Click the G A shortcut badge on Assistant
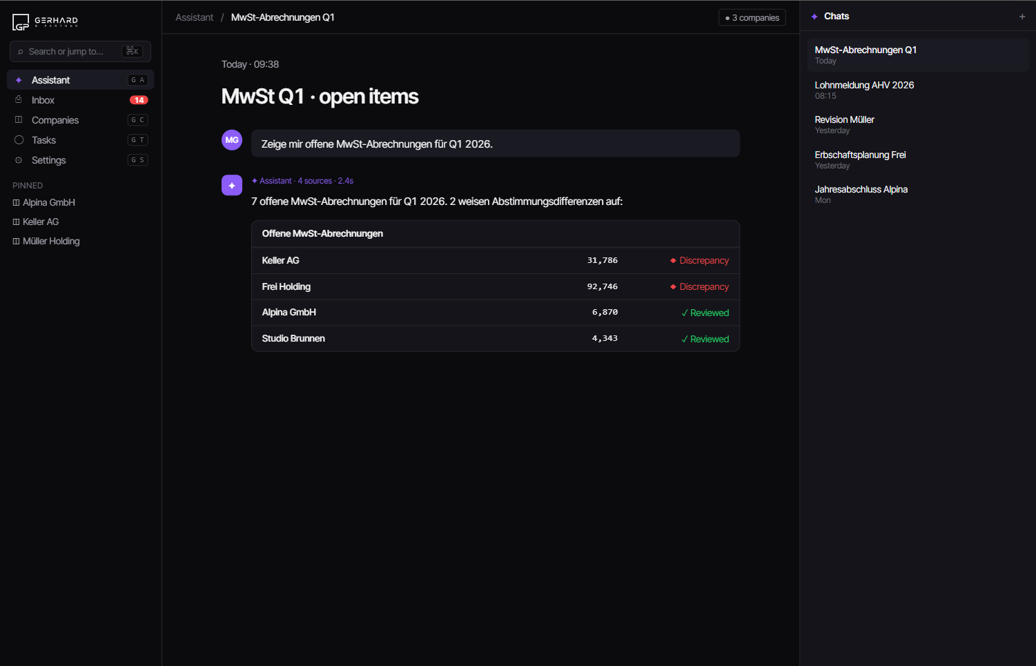This screenshot has height=666, width=1036. 138,80
